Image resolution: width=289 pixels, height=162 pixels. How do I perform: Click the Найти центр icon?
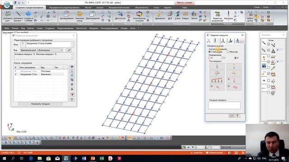point(250,16)
